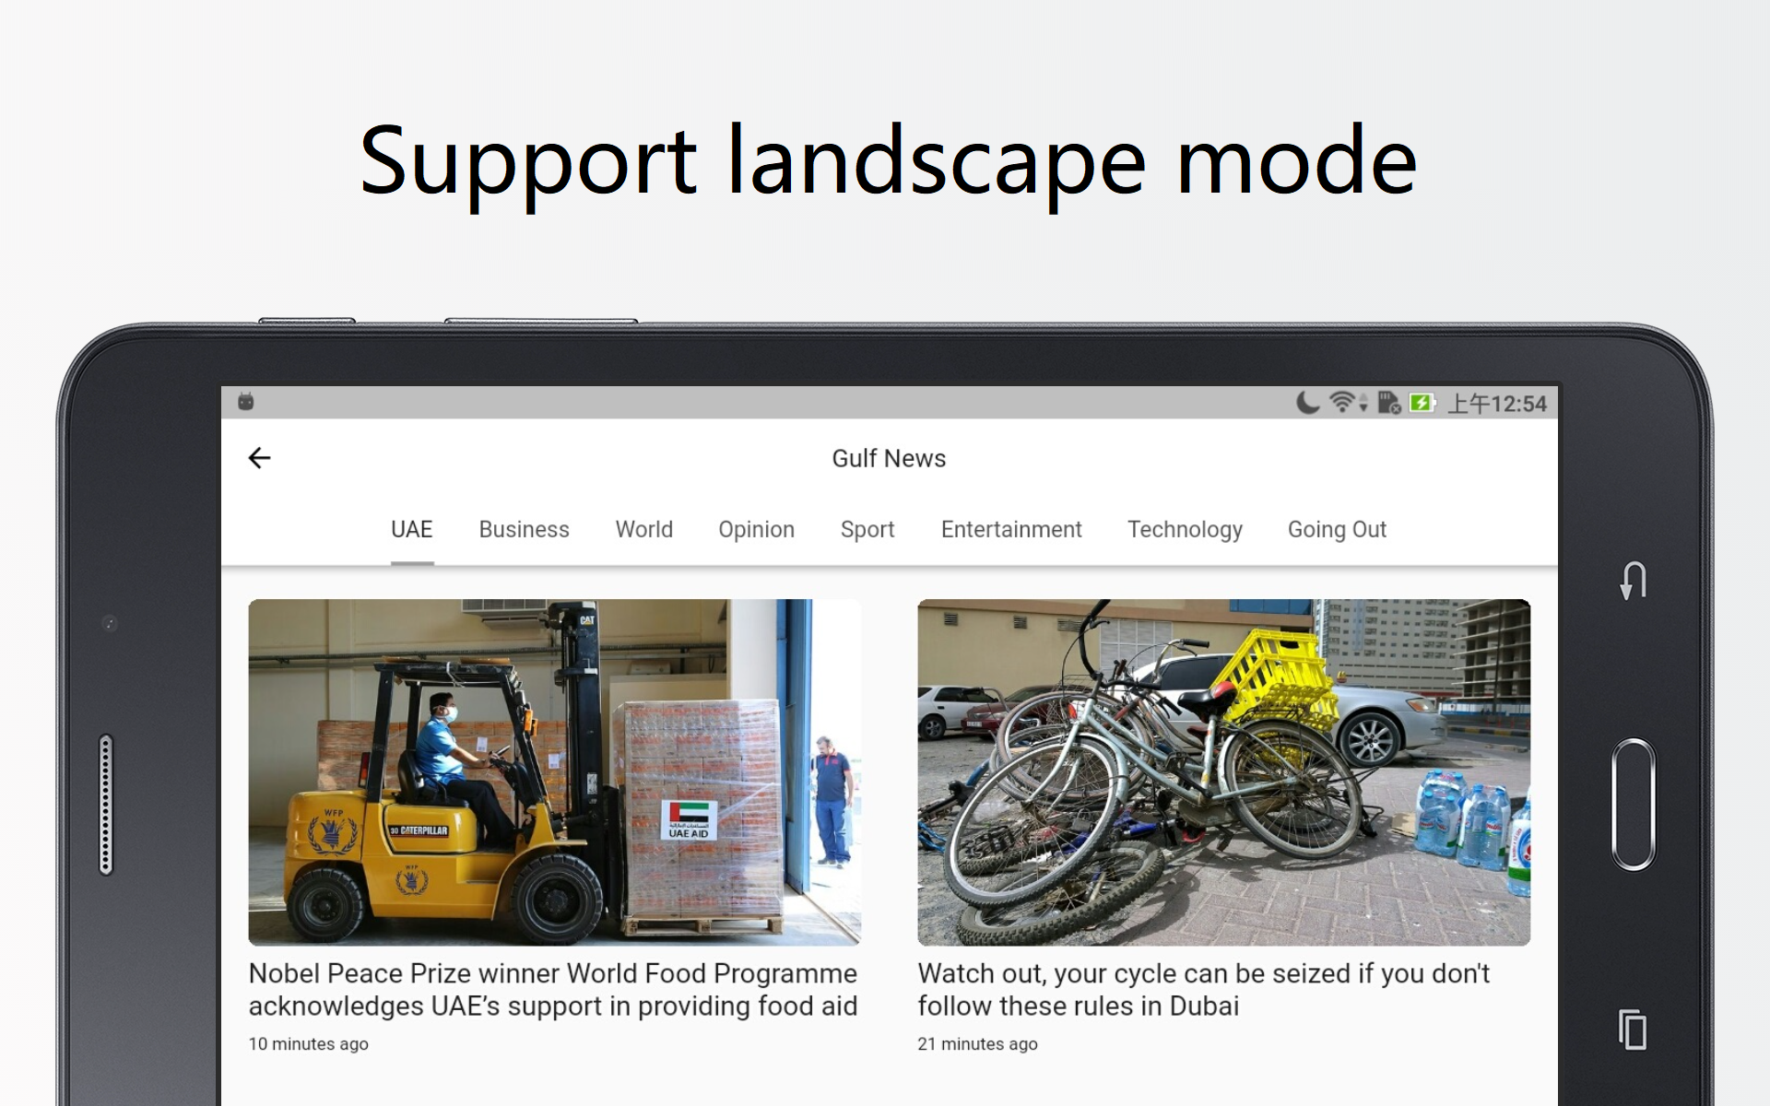Read the cycle seized rules in Dubai headline

click(x=1203, y=990)
